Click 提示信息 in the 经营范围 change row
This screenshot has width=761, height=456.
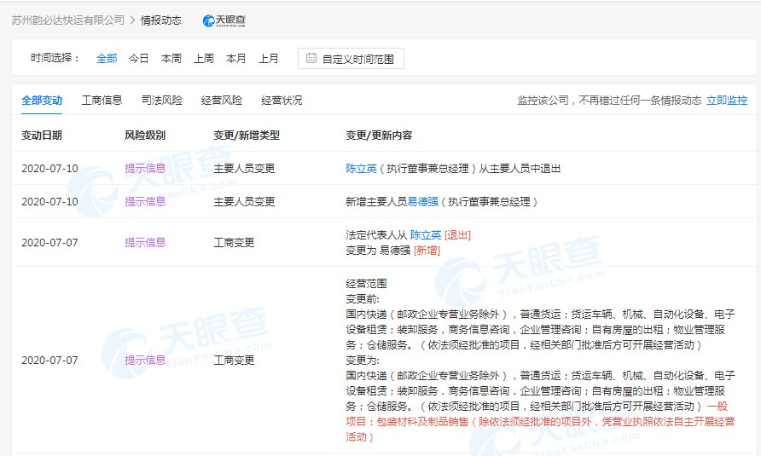(x=145, y=361)
